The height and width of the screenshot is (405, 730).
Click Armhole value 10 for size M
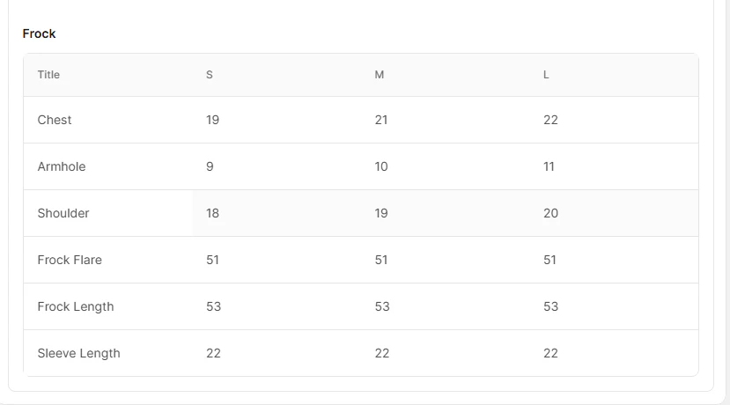coord(381,166)
